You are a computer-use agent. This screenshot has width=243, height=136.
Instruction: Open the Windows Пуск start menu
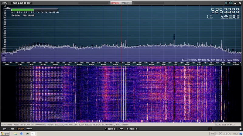(5, 134)
